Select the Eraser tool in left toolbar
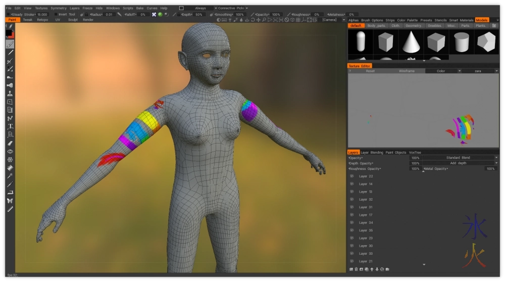 10,143
